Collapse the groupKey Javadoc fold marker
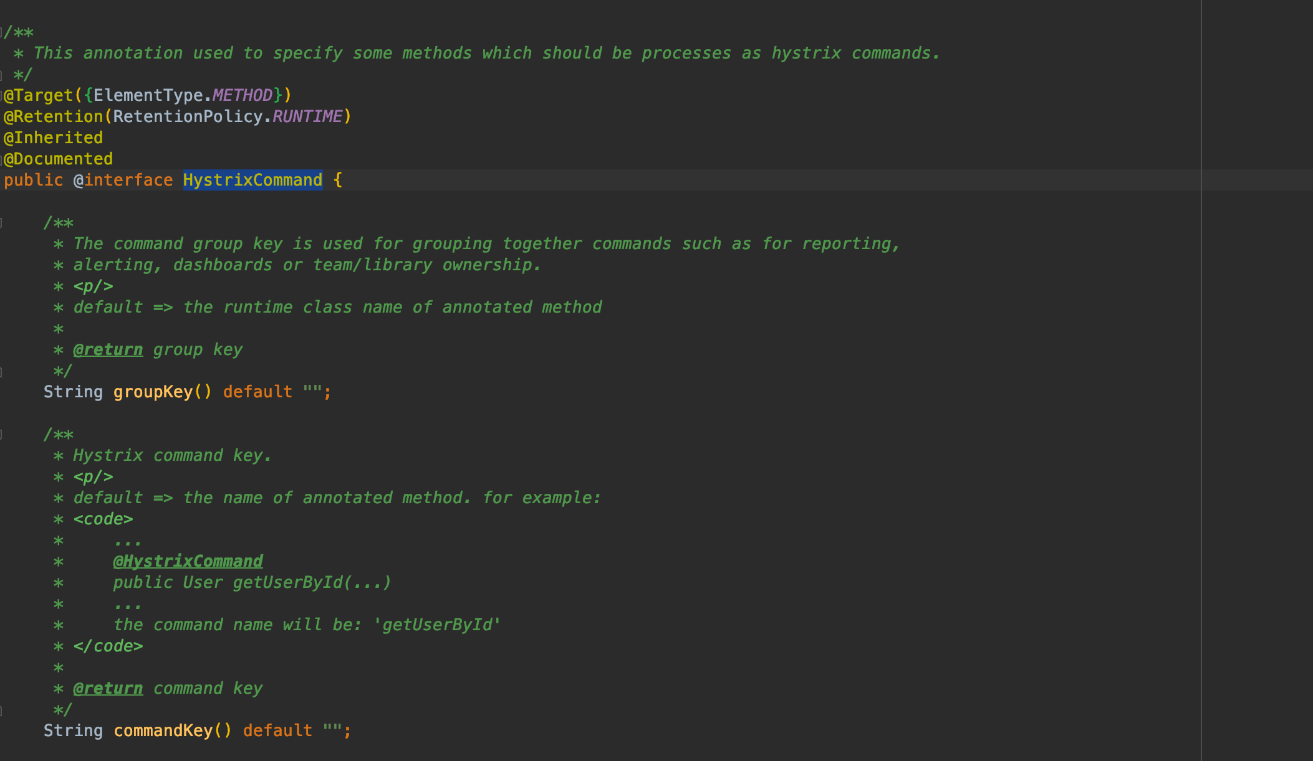This screenshot has width=1313, height=761. pos(2,222)
